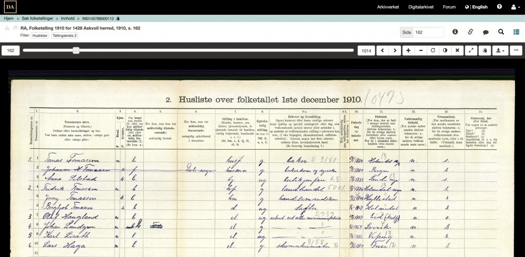Open the help question mark icon
Image resolution: width=525 pixels, height=257 pixels.
[x=499, y=7]
